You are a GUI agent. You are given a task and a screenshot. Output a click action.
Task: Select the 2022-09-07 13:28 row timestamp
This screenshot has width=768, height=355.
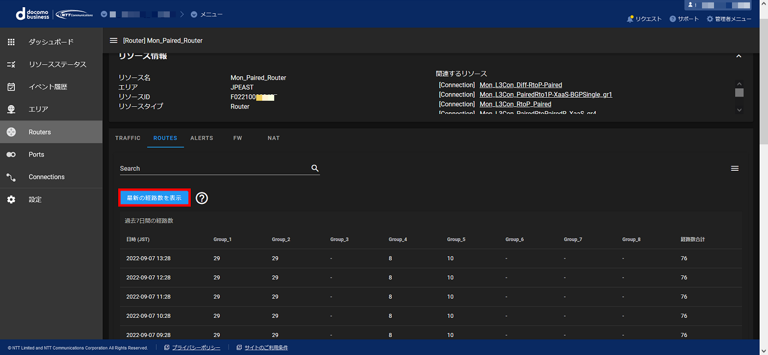coord(149,258)
